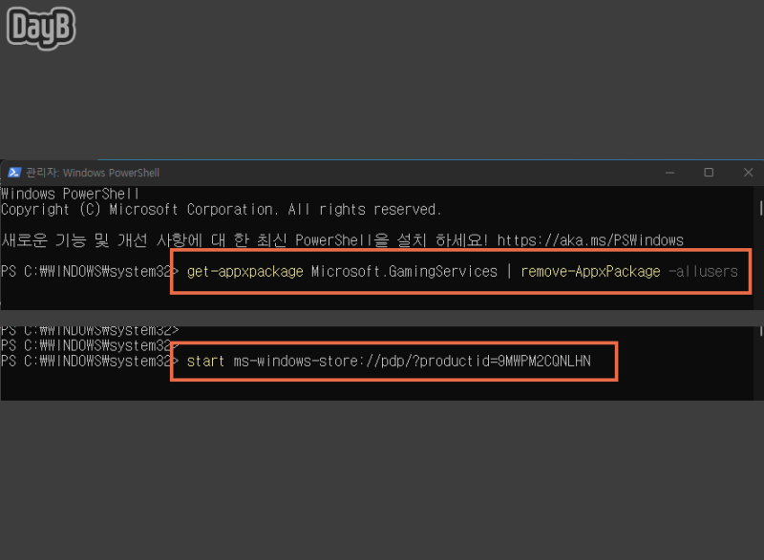Click the remove-AppxPackage command word

(x=590, y=271)
